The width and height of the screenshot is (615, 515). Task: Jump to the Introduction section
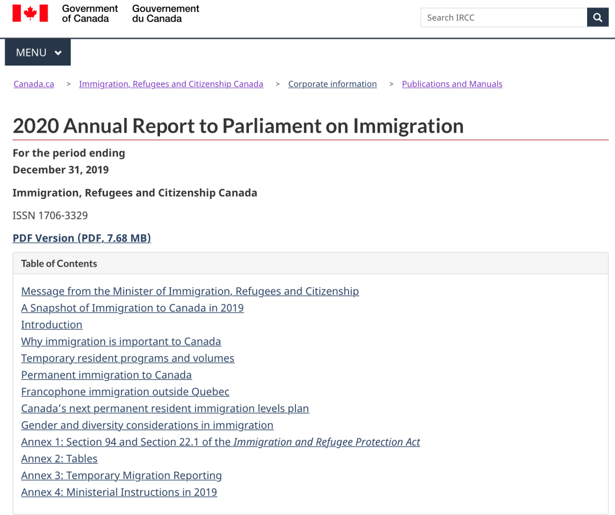52,325
